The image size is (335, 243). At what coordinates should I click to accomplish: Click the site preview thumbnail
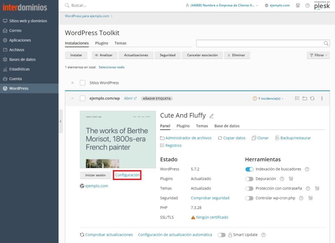118,139
